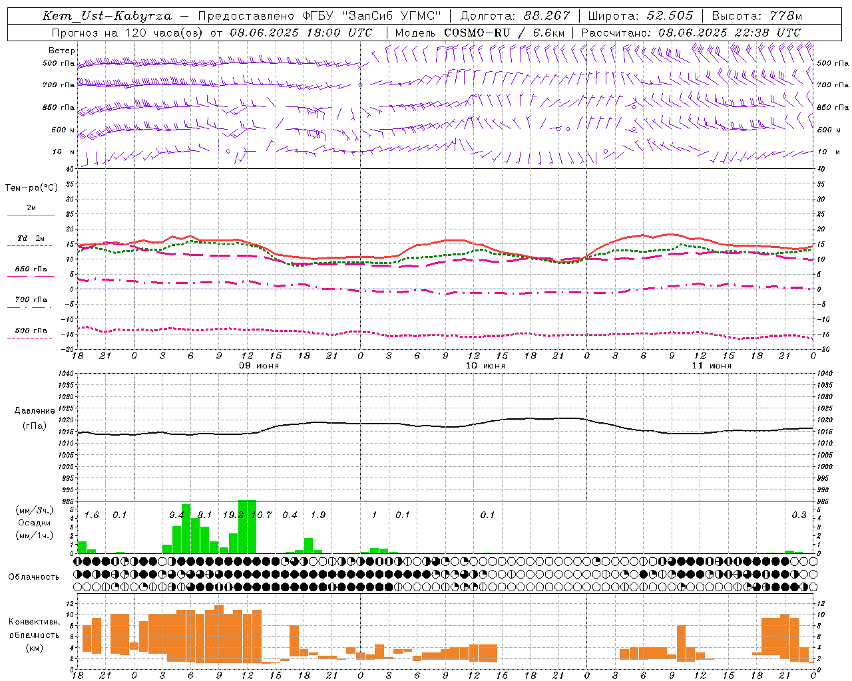Select the 1.6 precipitation total value

tap(91, 515)
